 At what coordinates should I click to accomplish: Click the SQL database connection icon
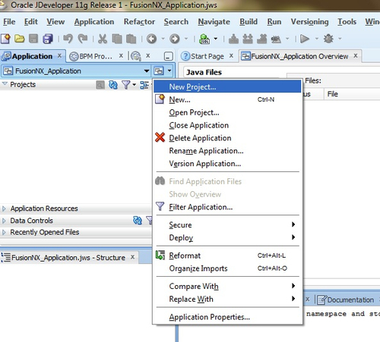[x=204, y=39]
